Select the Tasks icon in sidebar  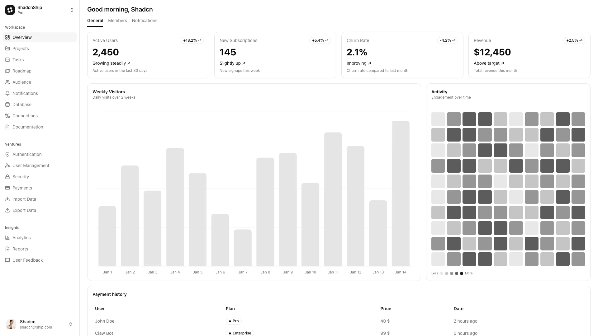click(x=7, y=60)
